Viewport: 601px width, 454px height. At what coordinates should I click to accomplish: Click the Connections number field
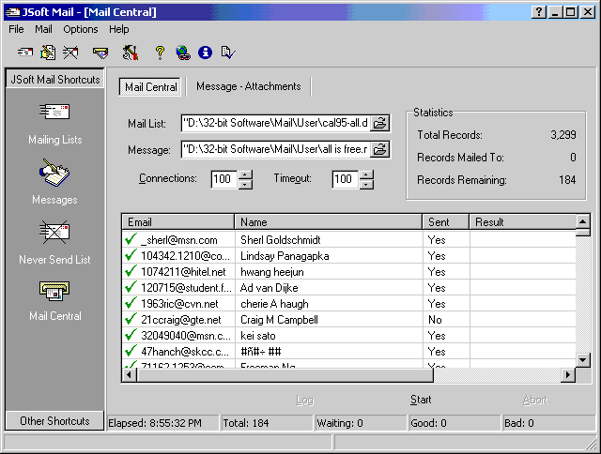224,179
